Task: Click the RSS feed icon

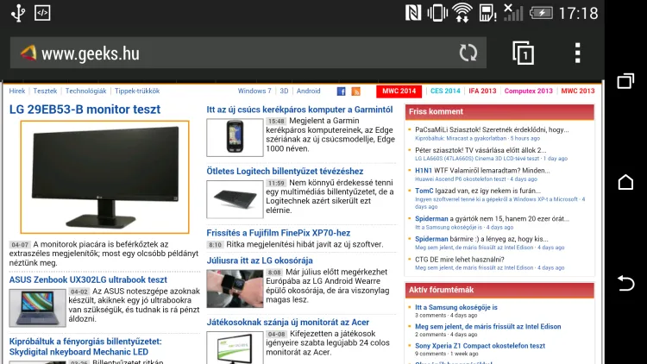Action: 355,91
